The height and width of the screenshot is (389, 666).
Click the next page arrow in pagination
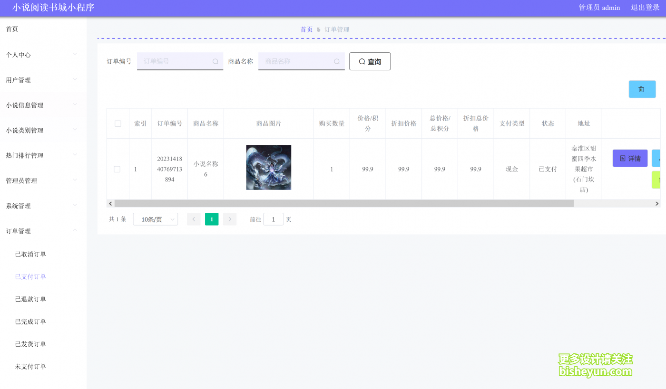[230, 219]
